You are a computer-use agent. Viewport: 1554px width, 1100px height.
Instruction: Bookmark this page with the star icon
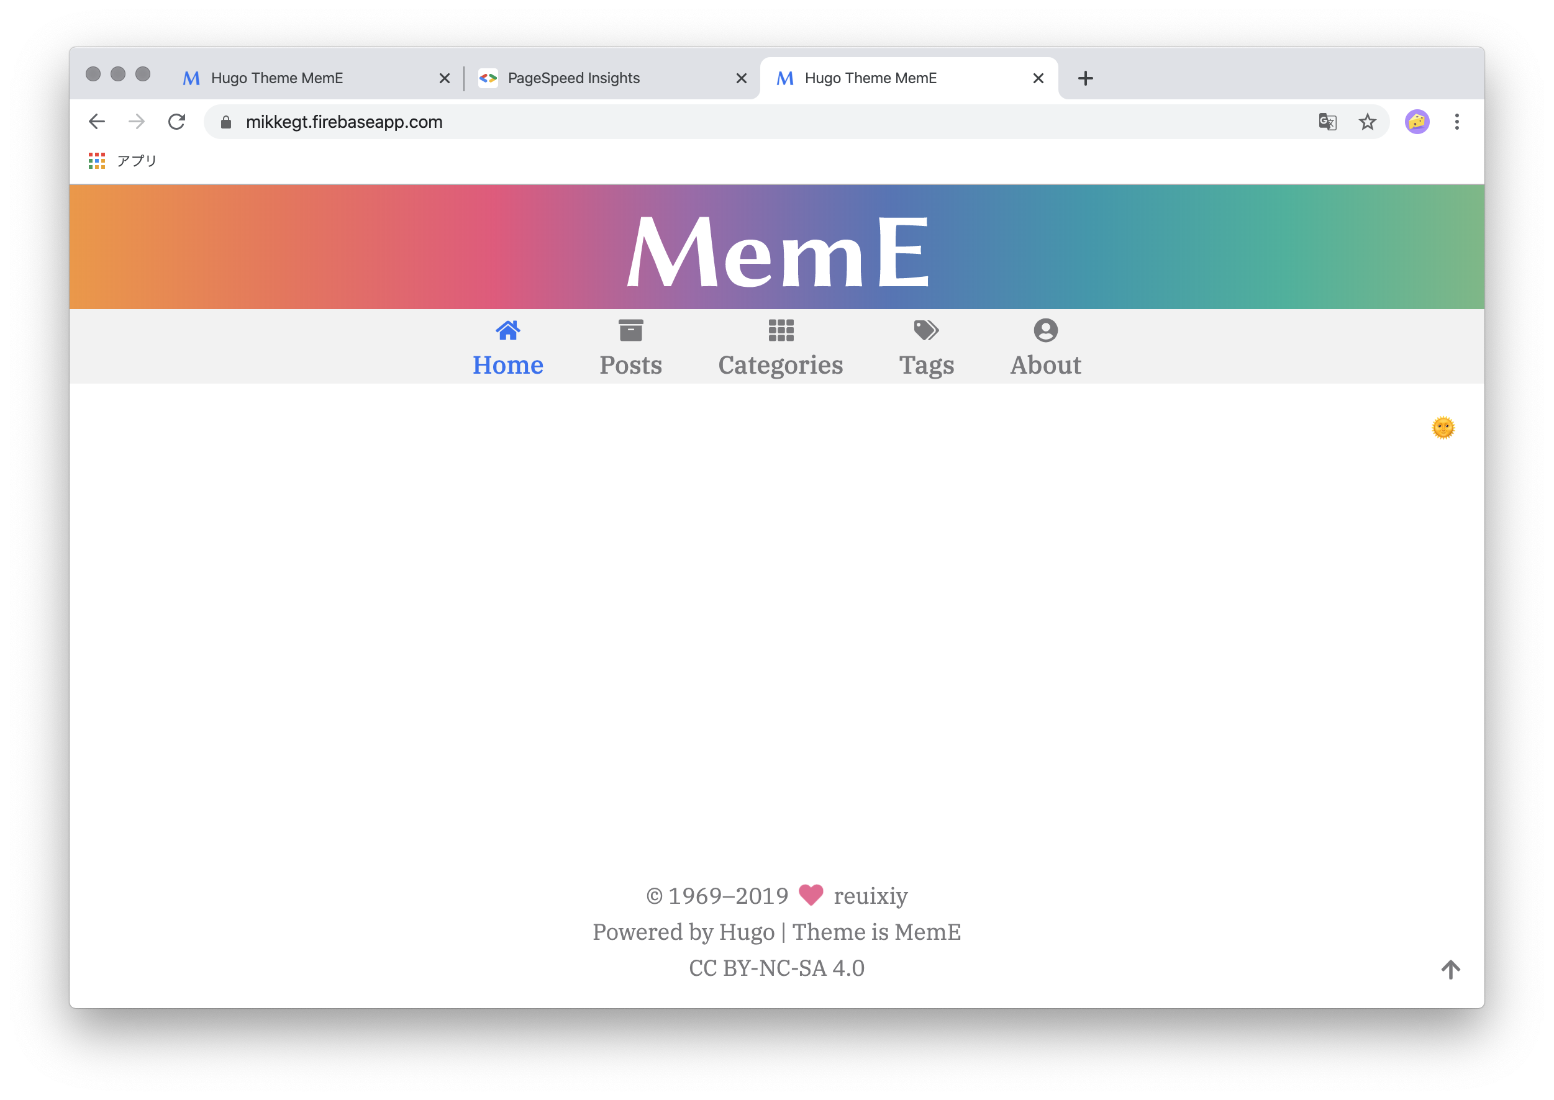1366,122
